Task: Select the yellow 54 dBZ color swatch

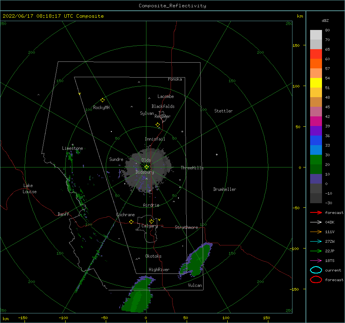Action: tap(316, 83)
